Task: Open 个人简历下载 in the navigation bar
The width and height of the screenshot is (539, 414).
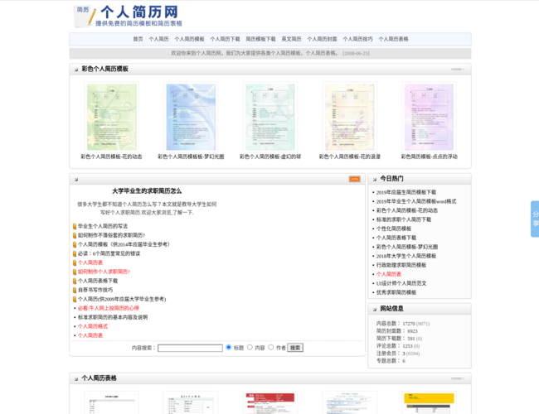Action: tap(226, 39)
